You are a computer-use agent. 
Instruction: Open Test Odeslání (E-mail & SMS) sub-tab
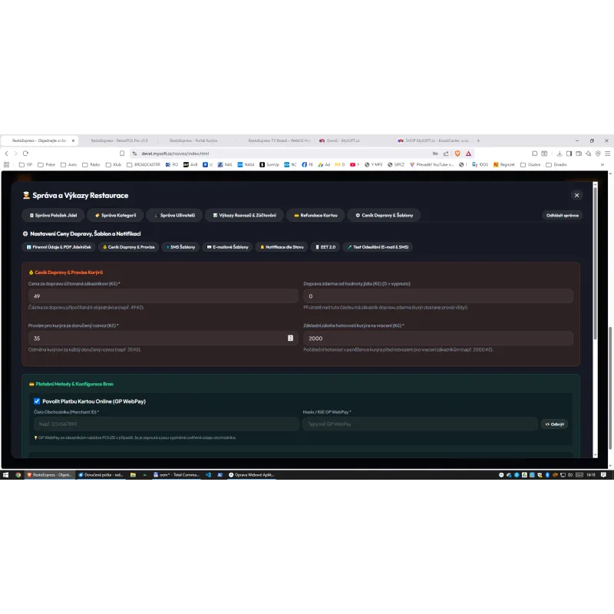[378, 246]
